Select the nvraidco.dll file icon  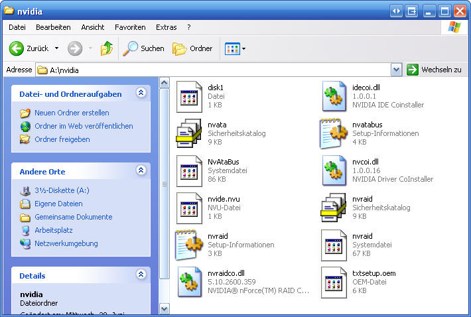pyautogui.click(x=189, y=282)
